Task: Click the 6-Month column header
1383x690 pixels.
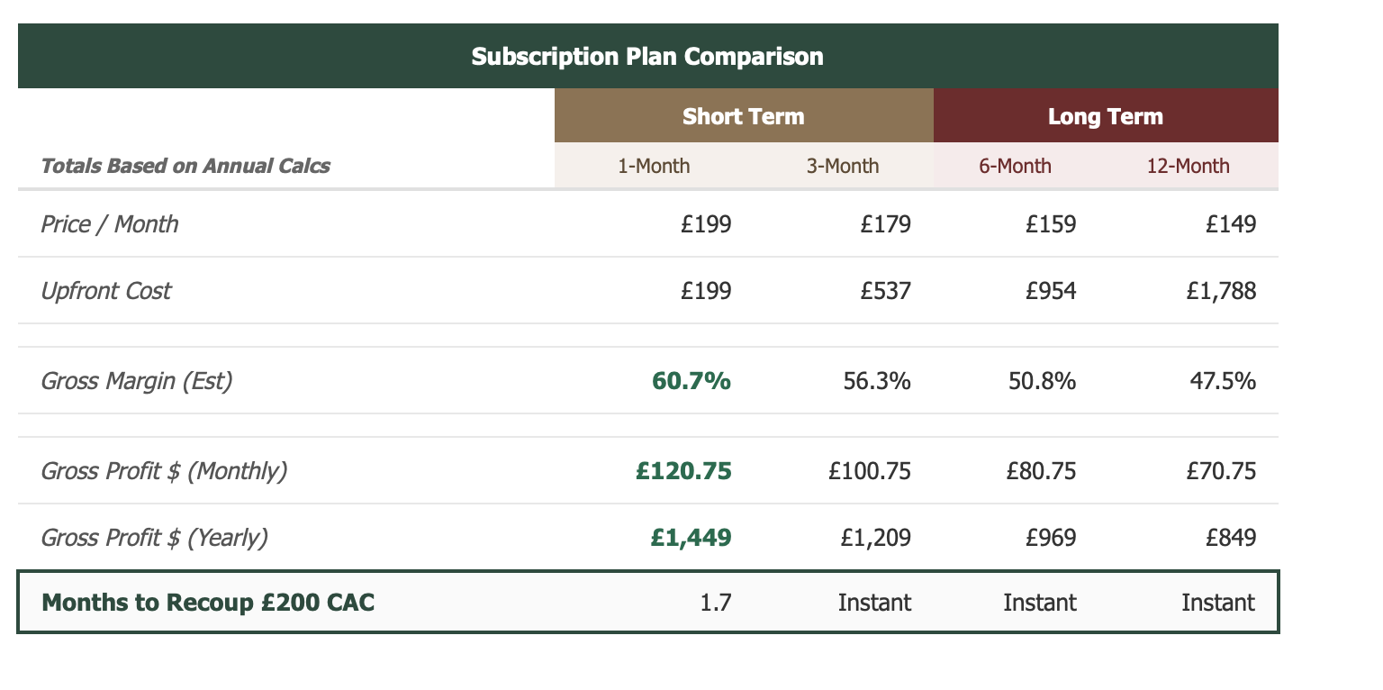Action: click(x=1015, y=166)
